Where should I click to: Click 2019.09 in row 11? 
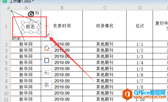62,99
